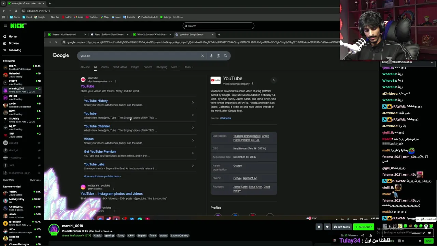Expand Get YouTube Premium sitelink arrow
Image resolution: width=437 pixels, height=246 pixels.
[x=193, y=153]
